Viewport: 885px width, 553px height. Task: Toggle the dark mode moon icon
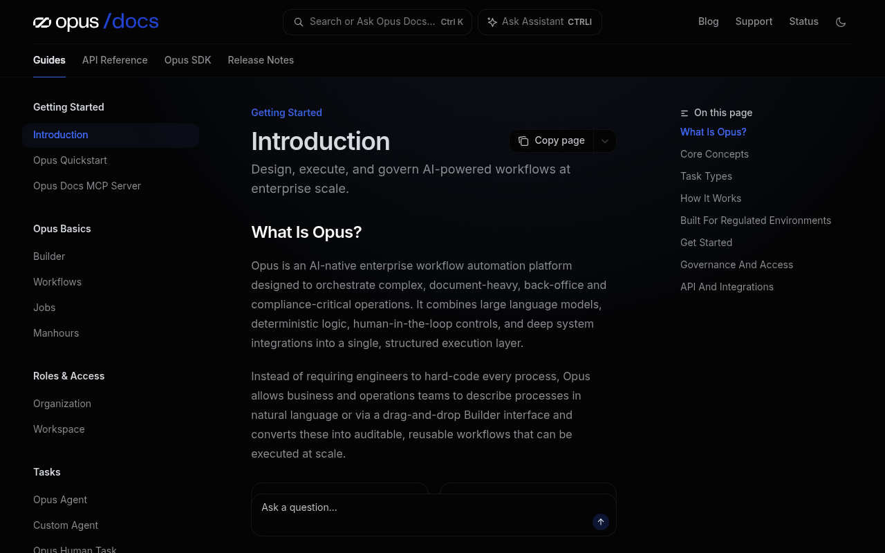click(841, 22)
